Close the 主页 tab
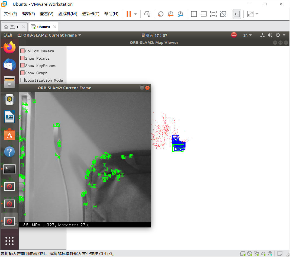 [x=24, y=27]
